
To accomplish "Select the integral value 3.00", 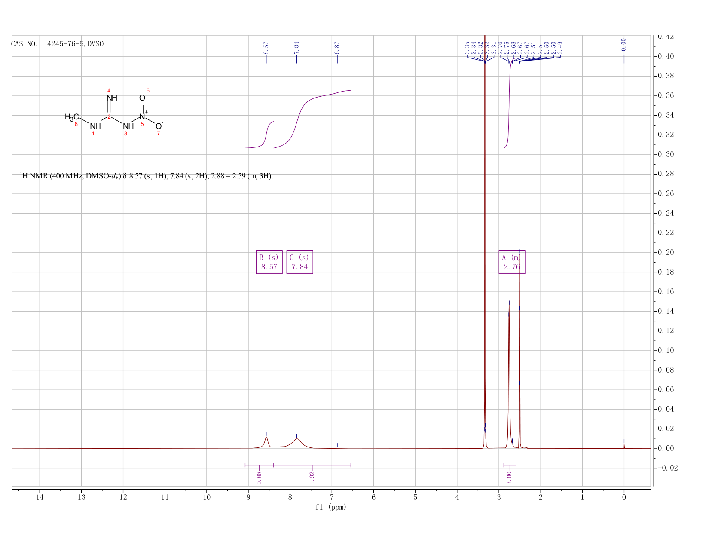I will [x=509, y=478].
